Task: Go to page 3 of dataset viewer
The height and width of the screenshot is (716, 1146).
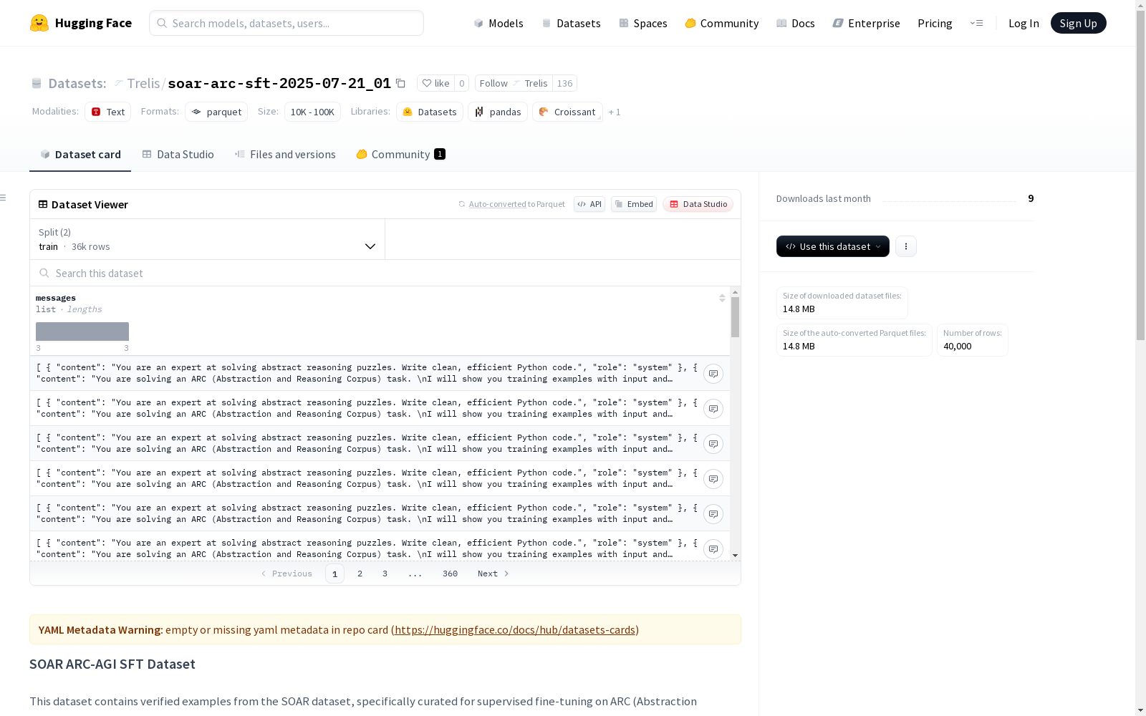Action: point(385,574)
